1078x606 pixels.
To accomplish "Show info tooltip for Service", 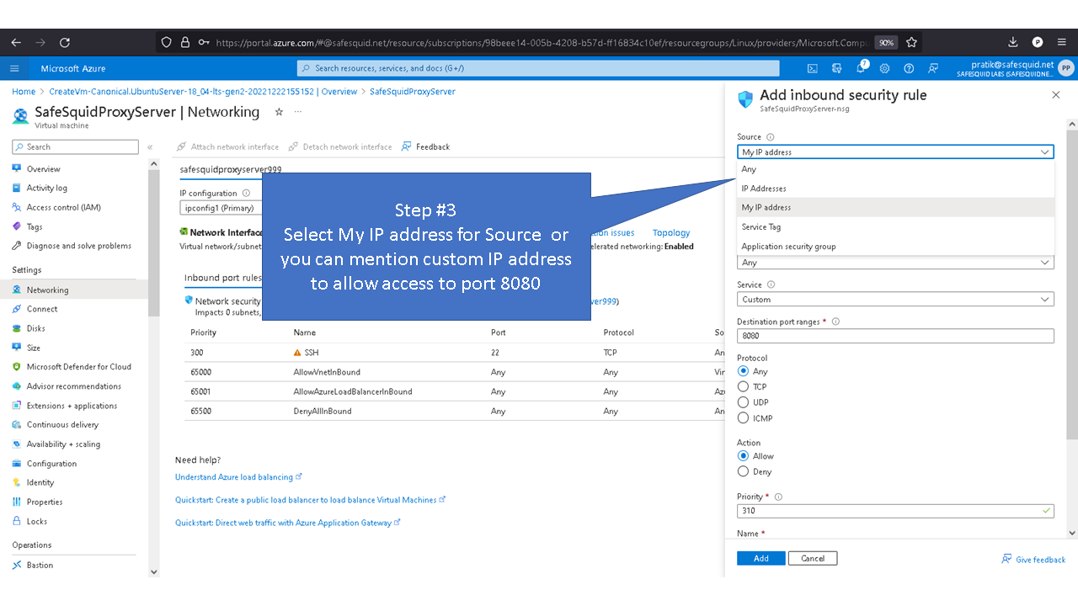I will (x=771, y=285).
